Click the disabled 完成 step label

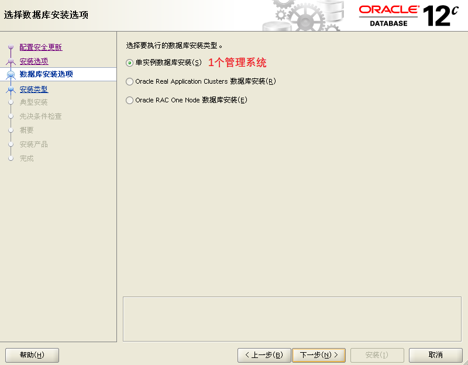pyautogui.click(x=26, y=159)
